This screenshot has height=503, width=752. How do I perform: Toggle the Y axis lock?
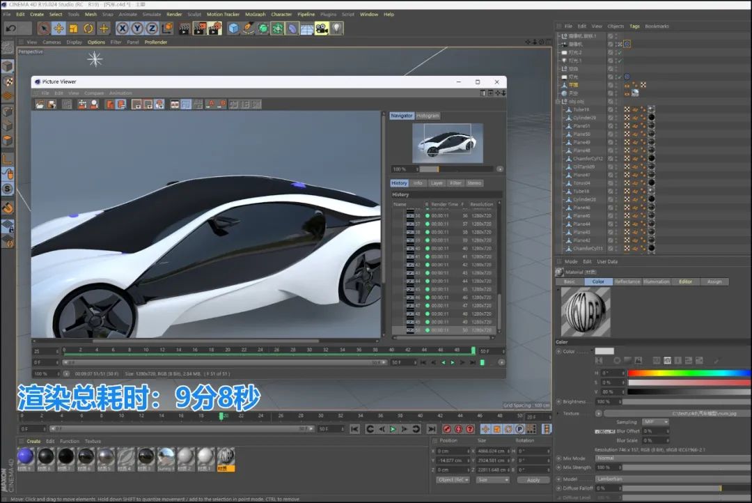click(x=137, y=29)
